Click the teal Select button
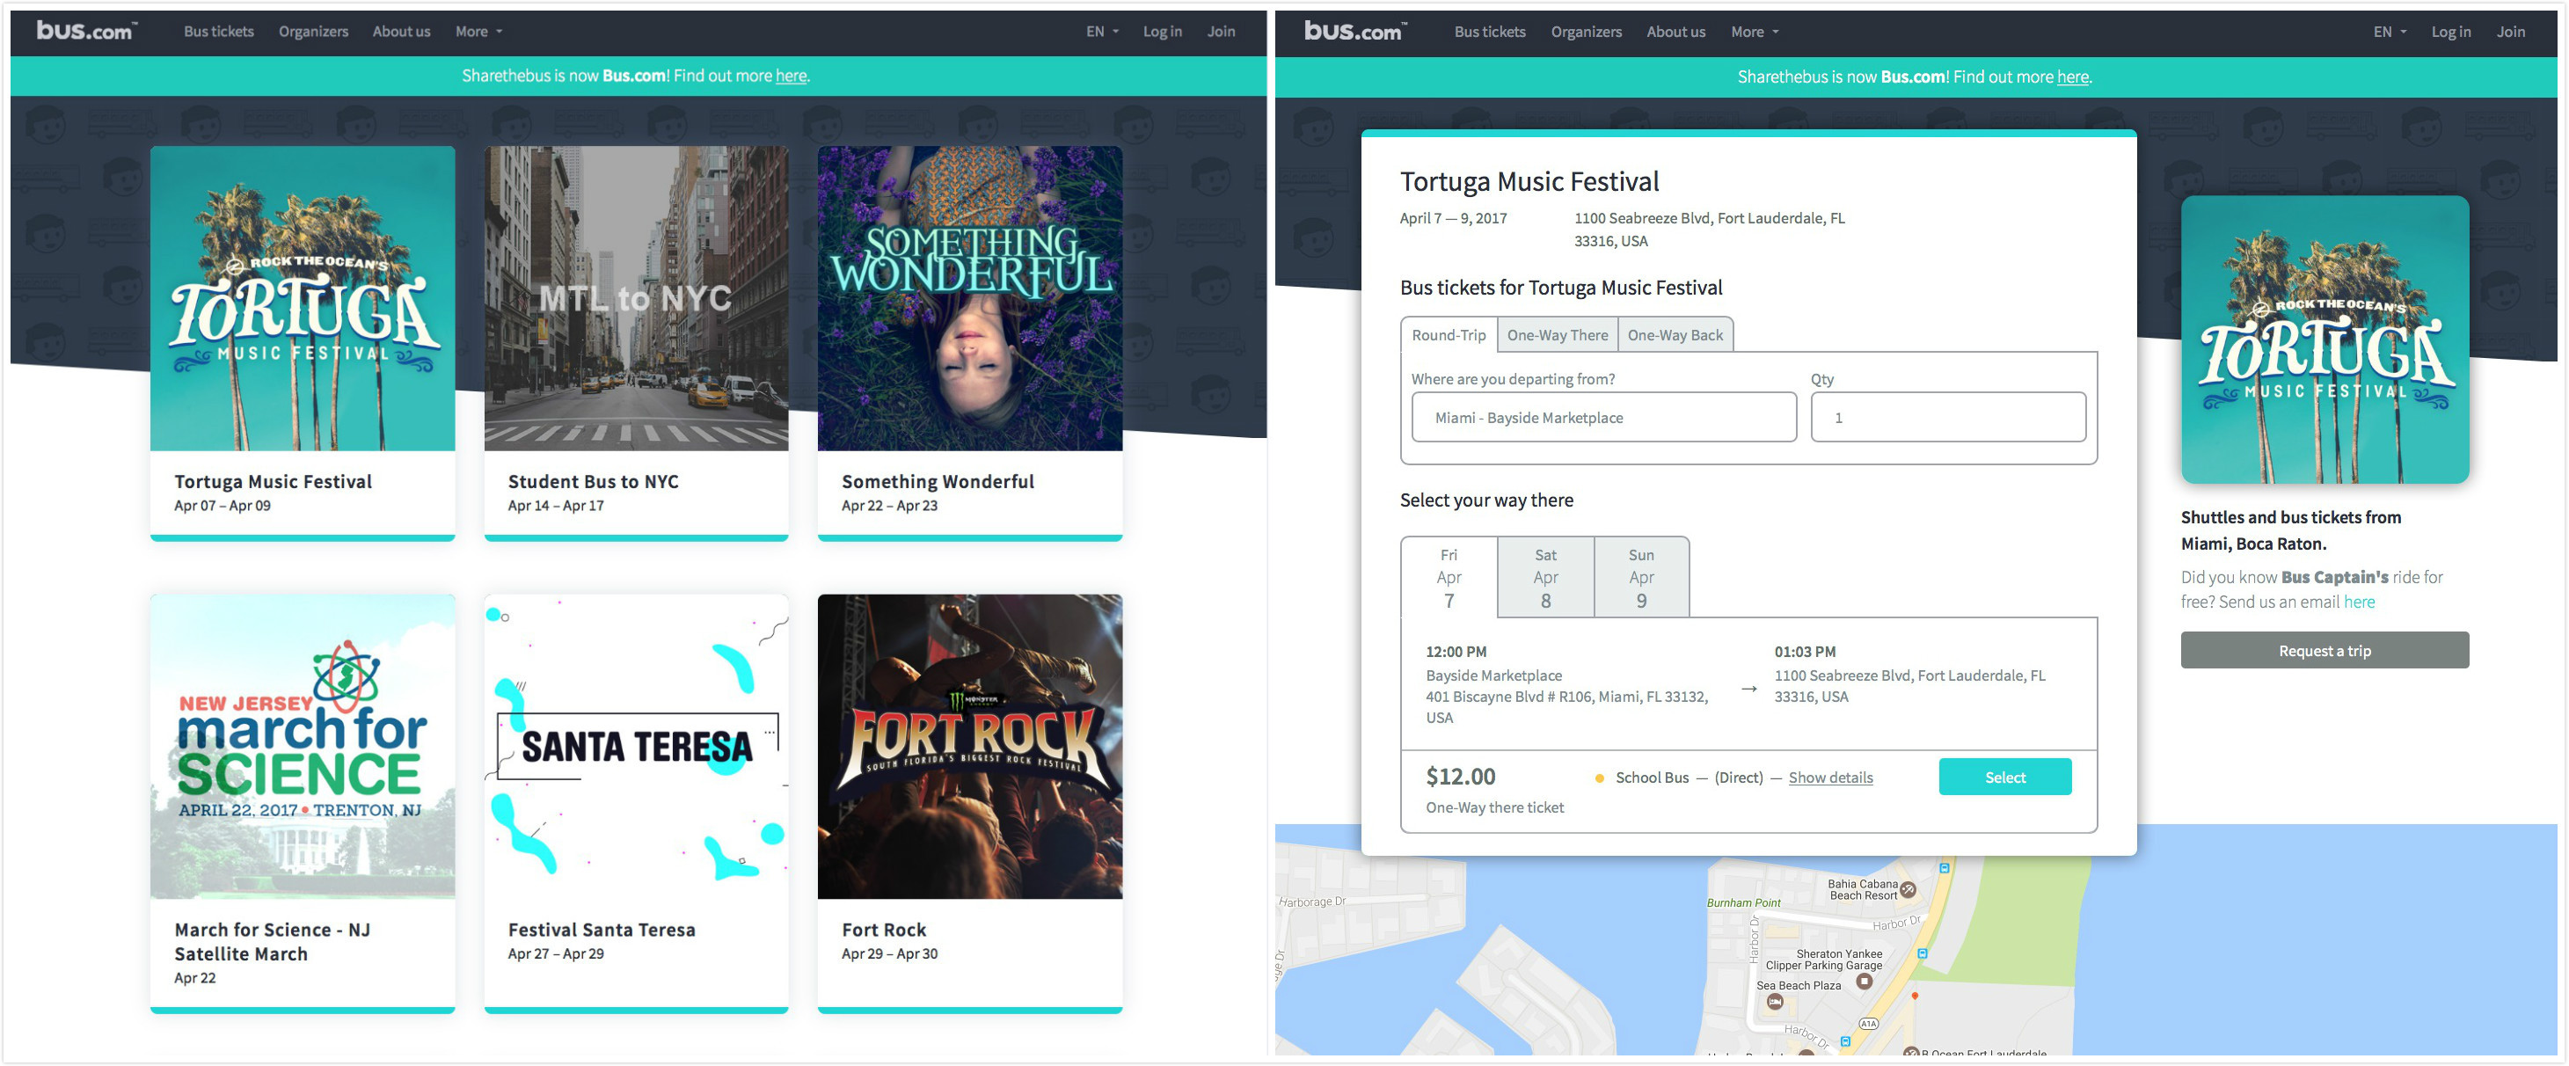This screenshot has width=2569, height=1066. 2004,777
